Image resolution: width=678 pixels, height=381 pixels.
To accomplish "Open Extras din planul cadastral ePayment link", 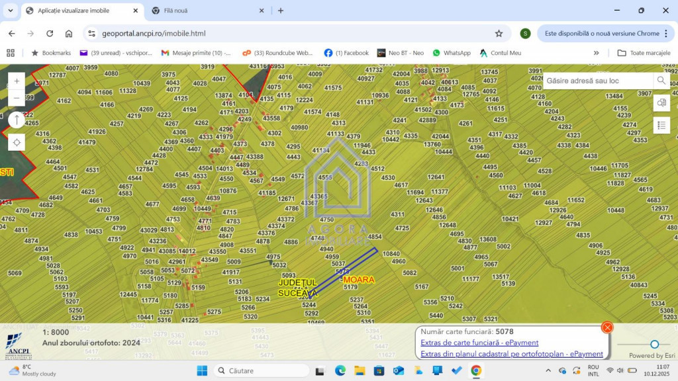I will 511,354.
